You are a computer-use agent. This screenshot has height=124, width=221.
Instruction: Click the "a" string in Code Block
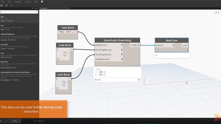(65, 52)
